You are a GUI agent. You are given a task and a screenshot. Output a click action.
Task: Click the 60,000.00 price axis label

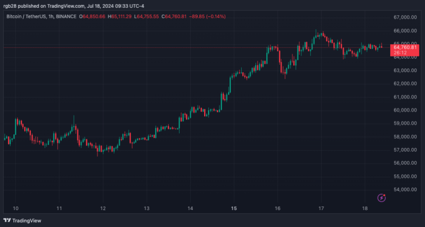click(x=404, y=110)
